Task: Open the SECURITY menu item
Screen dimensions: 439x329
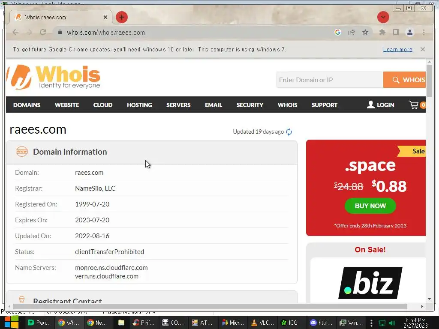Action: [250, 105]
